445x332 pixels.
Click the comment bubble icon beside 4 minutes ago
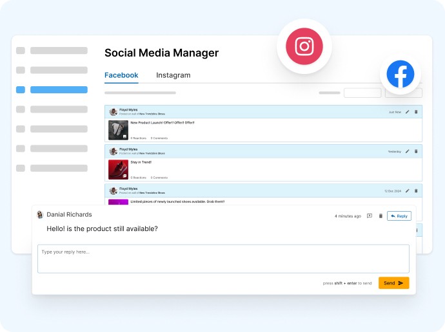point(370,216)
